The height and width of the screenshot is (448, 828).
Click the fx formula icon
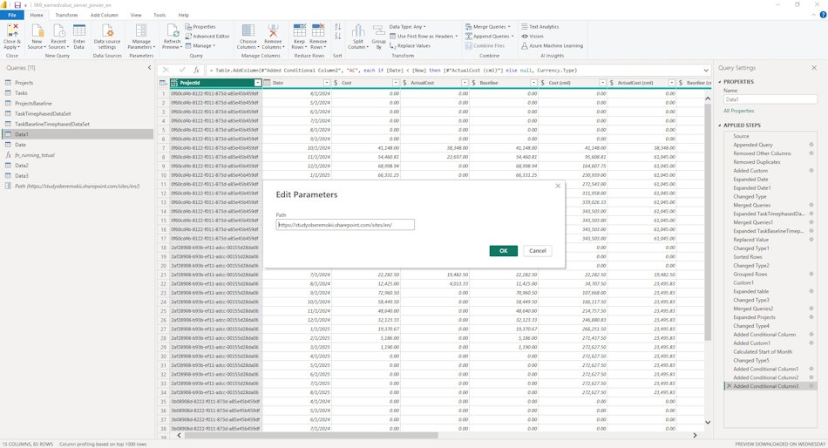(x=196, y=70)
